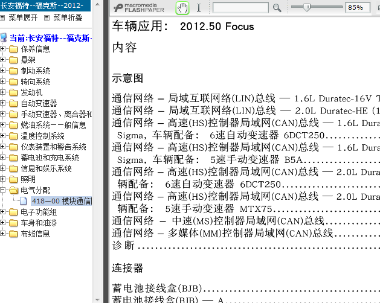Select 418—00 模块通信 tree item
The height and width of the screenshot is (303, 380).
(62, 201)
